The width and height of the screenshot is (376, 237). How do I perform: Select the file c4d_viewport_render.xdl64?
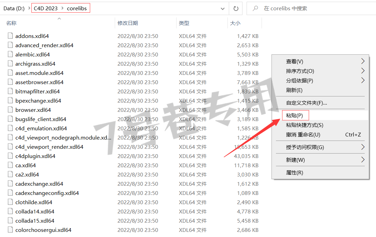tap(49, 147)
